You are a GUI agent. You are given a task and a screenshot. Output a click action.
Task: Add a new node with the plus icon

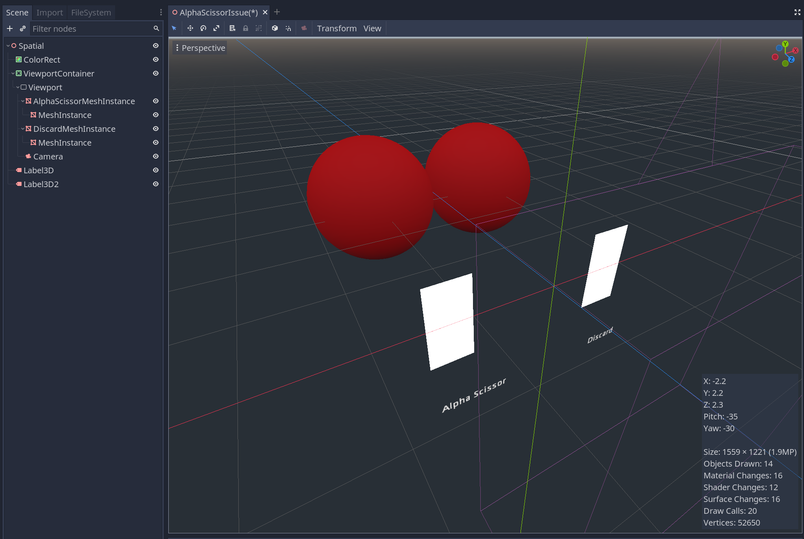pos(9,28)
